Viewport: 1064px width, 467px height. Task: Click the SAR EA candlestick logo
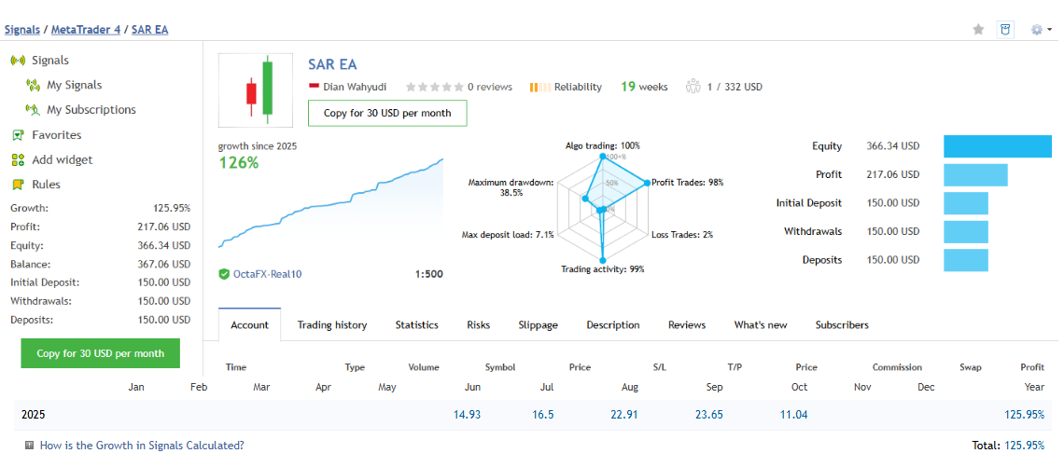[x=258, y=90]
